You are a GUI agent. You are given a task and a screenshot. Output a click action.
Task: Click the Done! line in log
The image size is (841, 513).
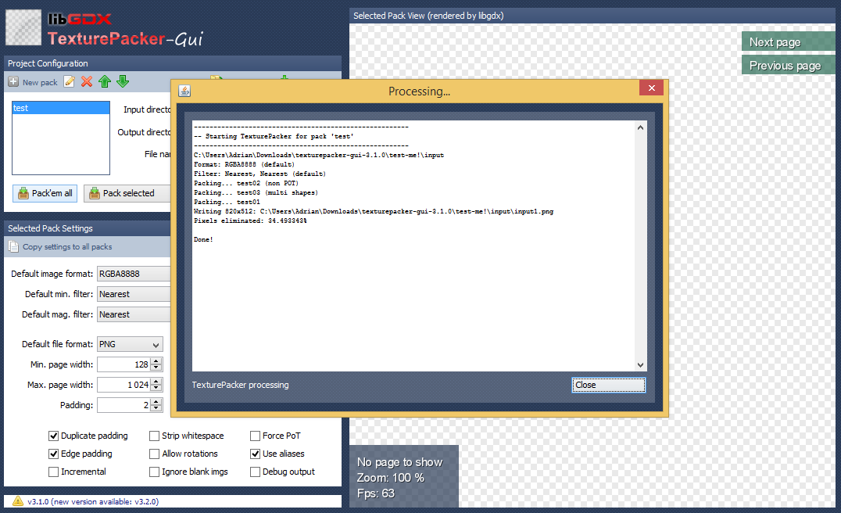tap(203, 239)
